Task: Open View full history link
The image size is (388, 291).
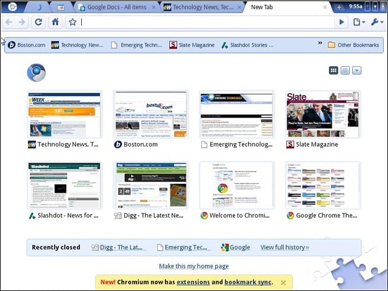Action: [284, 247]
